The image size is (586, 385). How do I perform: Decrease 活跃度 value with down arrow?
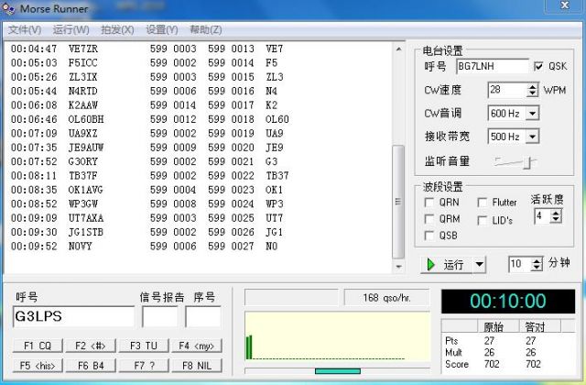pyautogui.click(x=556, y=220)
